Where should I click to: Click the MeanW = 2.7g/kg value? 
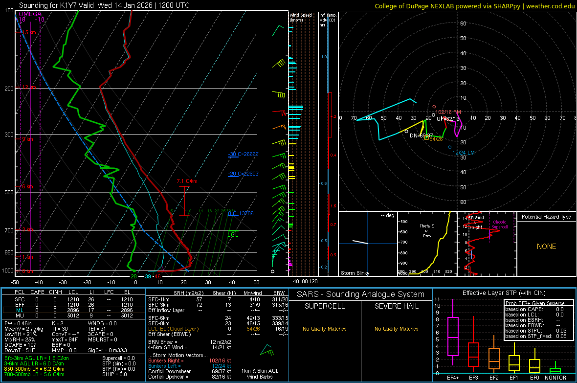click(23, 329)
